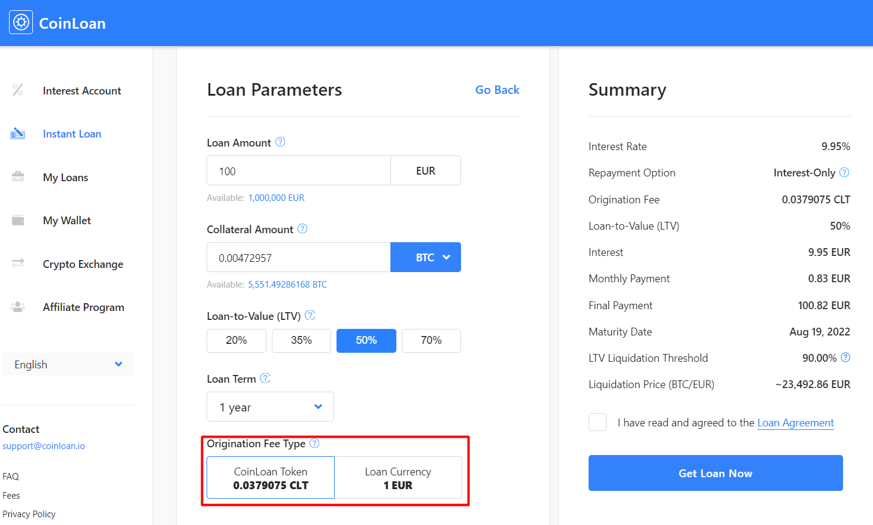Open LTV Liquidation Threshold help icon
Viewport: 873px width, 525px height.
pos(845,358)
